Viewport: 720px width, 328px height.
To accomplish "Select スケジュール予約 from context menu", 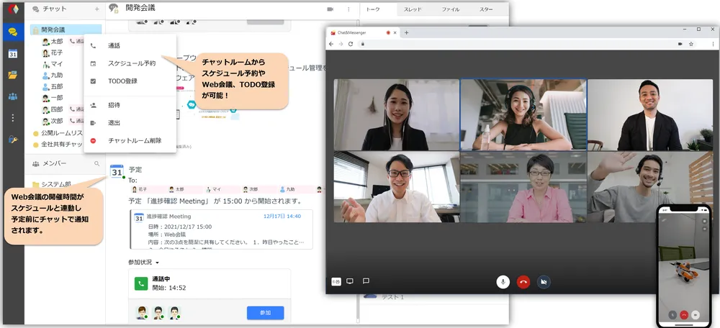I will (131, 63).
